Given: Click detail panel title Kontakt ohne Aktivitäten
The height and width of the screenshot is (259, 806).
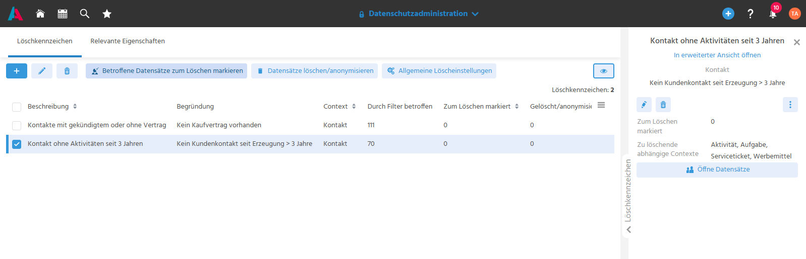Looking at the screenshot, I should pyautogui.click(x=717, y=41).
